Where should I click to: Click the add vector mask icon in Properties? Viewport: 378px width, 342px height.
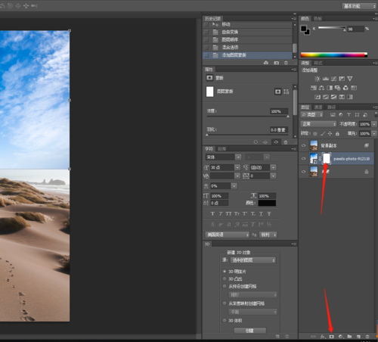287,92
